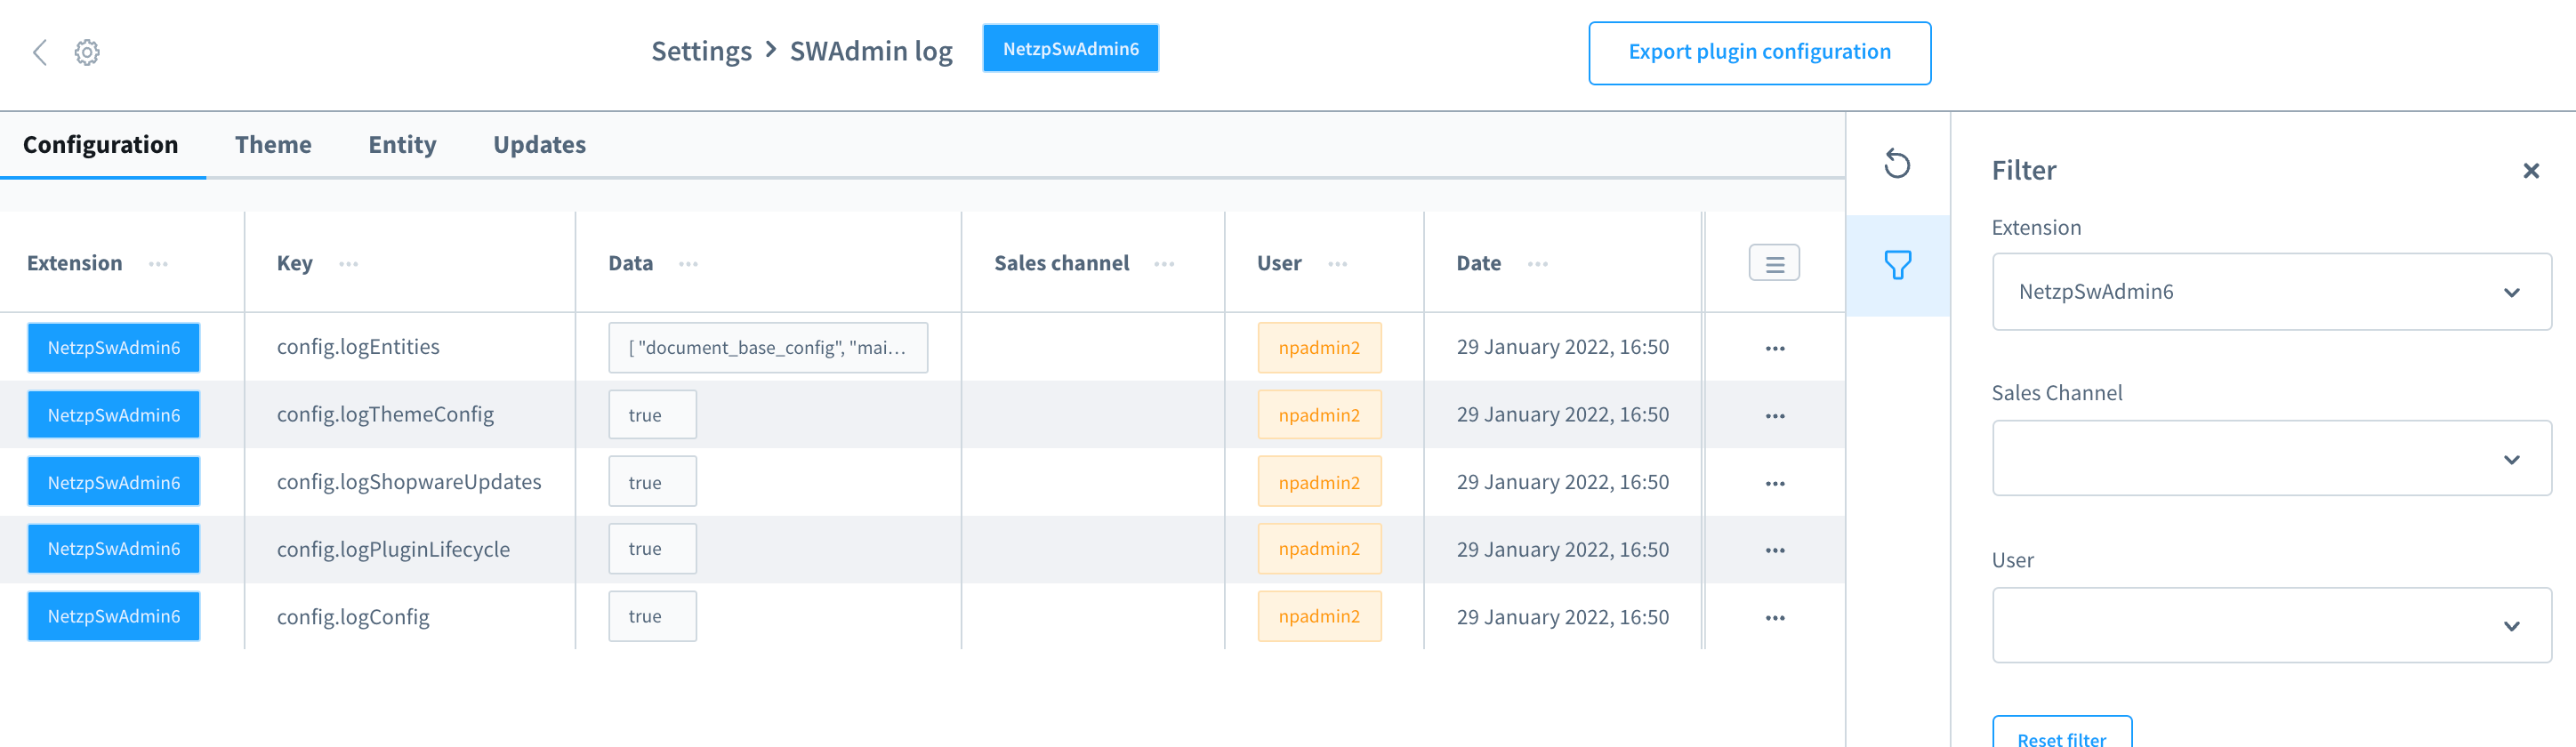Click true value in config.logPluginLifecycle row
Screen dimensions: 2576x747
652,548
